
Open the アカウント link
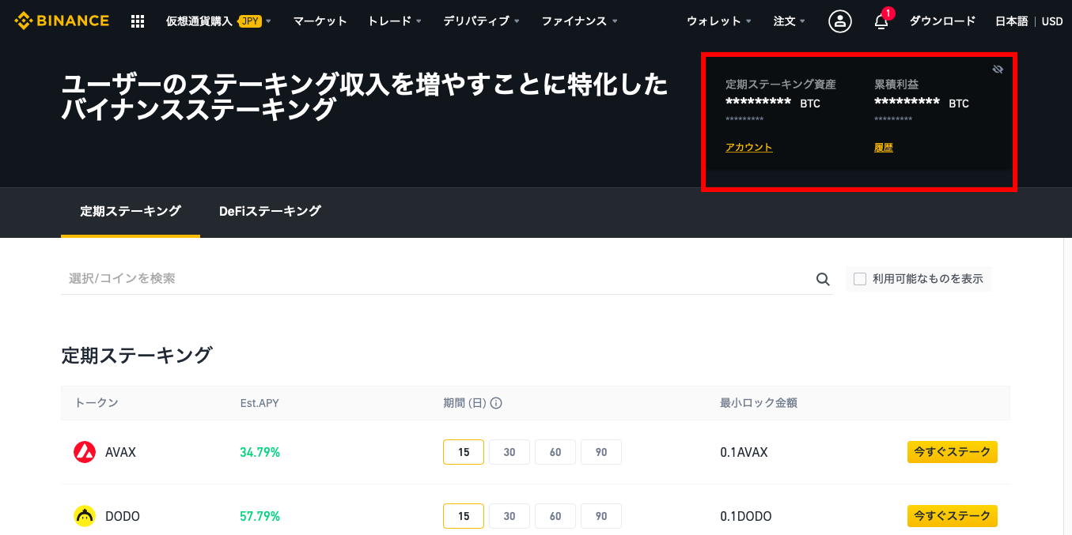coord(749,148)
